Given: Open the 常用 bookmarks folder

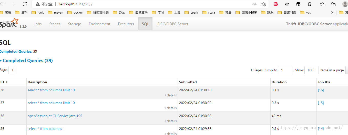Looking at the screenshot, I should [x=6, y=12].
